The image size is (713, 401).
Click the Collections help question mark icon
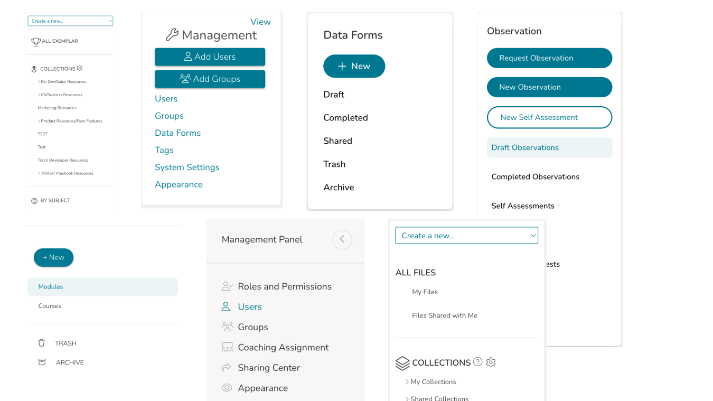477,362
